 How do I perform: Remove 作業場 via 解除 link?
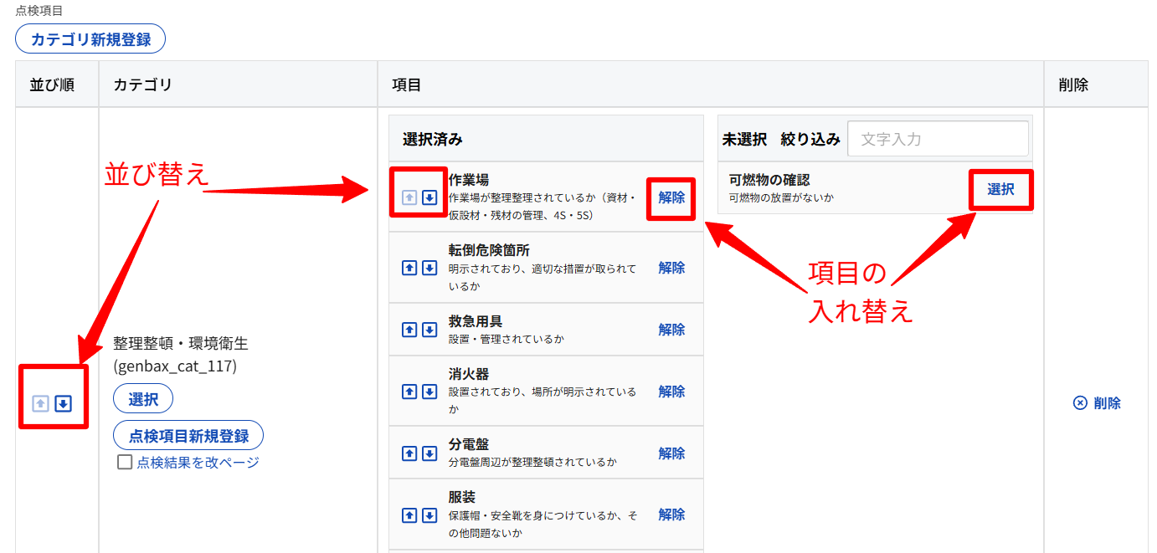[671, 198]
